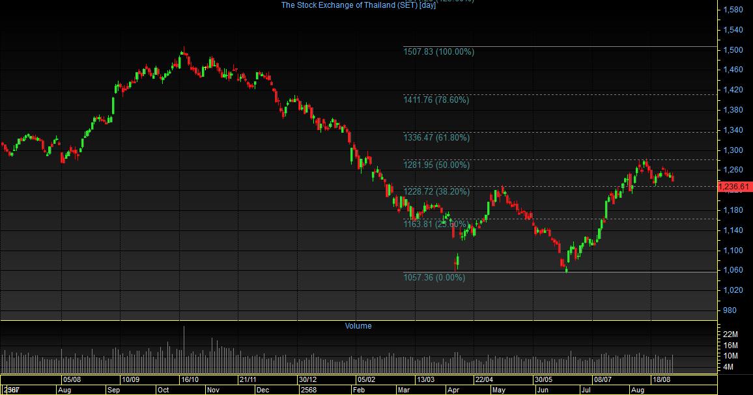Click the 1,060 price axis value

[x=733, y=270]
